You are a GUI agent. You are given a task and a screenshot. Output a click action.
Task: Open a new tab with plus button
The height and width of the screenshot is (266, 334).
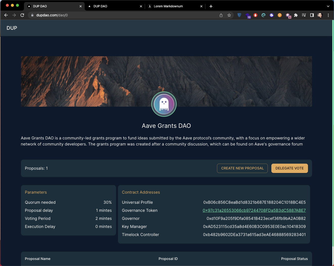(211, 6)
